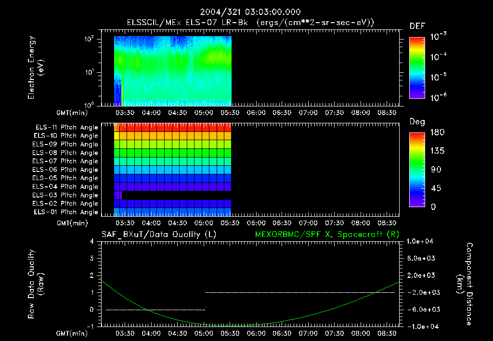Click the 90 value on Deg color bar
The width and height of the screenshot is (493, 341).
tap(436, 170)
